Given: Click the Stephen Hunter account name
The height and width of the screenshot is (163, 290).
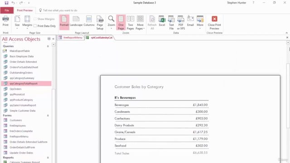Looking at the screenshot, I should 237,3.
